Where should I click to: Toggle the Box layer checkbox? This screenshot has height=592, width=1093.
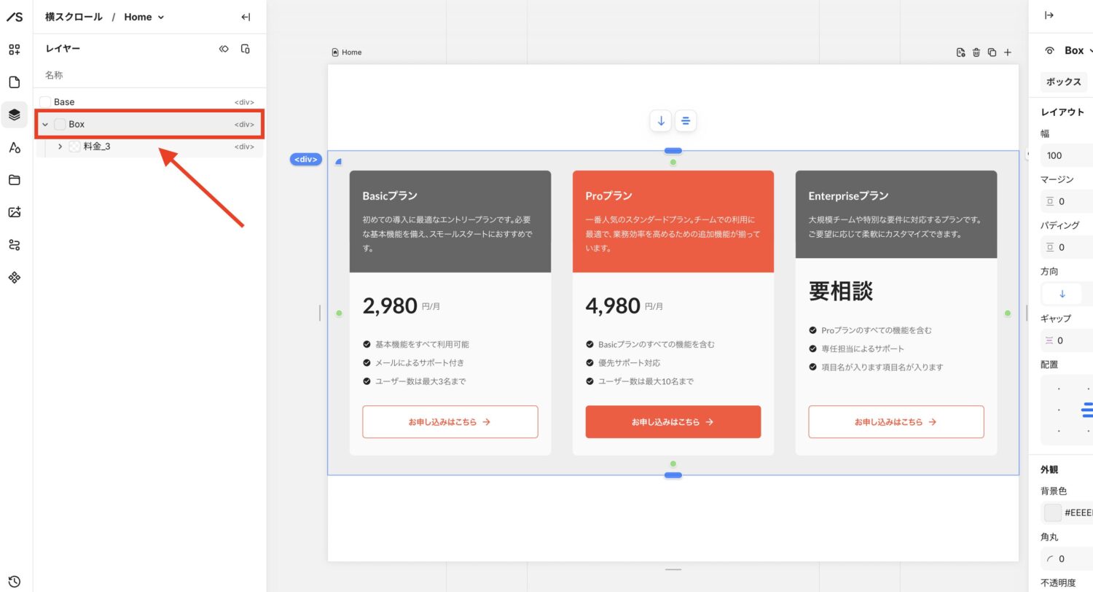click(x=60, y=125)
